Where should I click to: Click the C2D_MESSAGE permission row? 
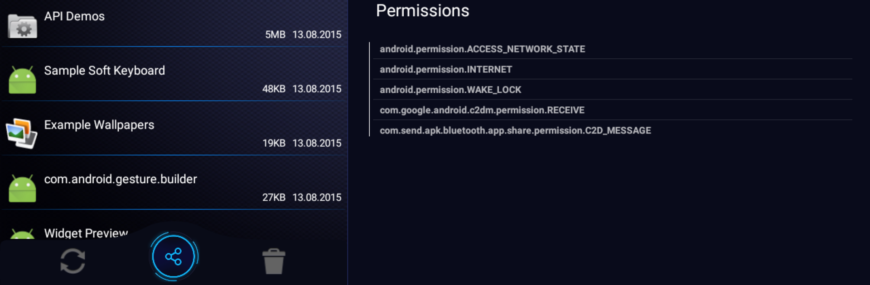pos(515,130)
